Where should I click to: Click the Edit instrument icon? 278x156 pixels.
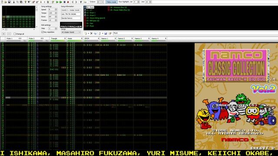pyautogui.click(x=110, y=33)
